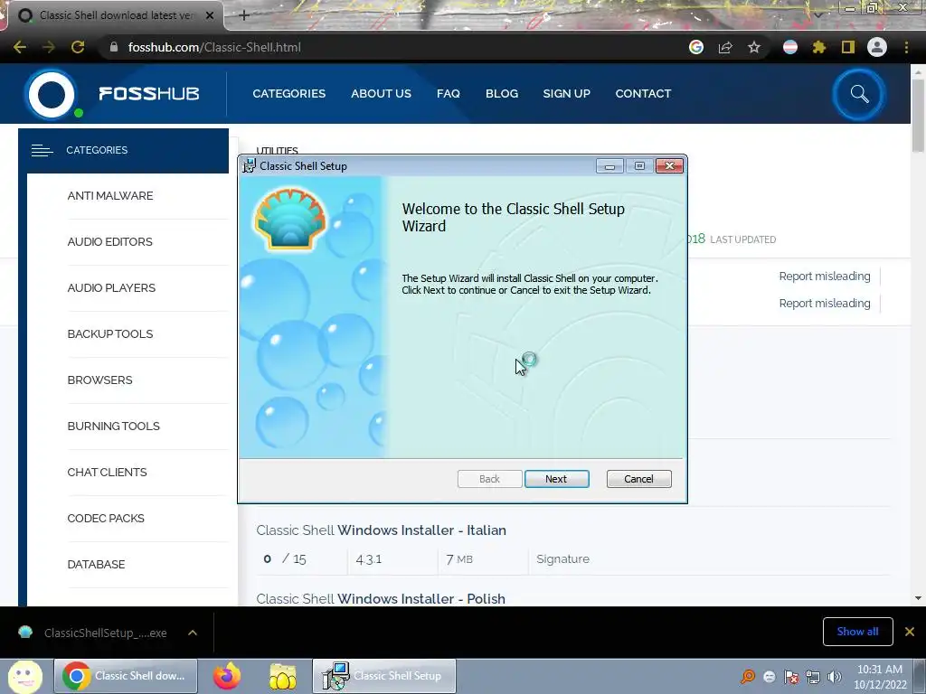Open CONTACT in top navigation

(x=643, y=93)
